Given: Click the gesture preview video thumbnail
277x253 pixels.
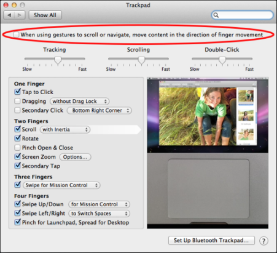Looking at the screenshot, I should coord(208,153).
